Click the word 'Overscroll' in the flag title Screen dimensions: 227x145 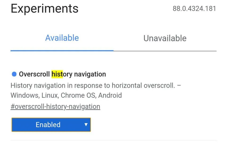34,74
